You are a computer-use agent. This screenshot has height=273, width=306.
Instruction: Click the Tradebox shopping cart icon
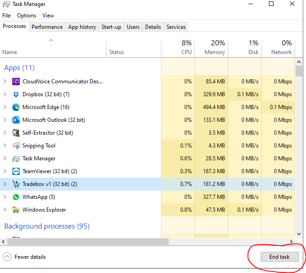(x=16, y=184)
